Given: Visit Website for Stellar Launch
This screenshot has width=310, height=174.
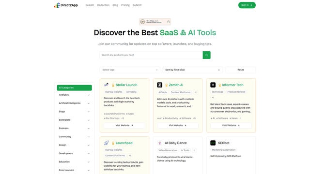Looking at the screenshot, I should pyautogui.click(x=124, y=126).
